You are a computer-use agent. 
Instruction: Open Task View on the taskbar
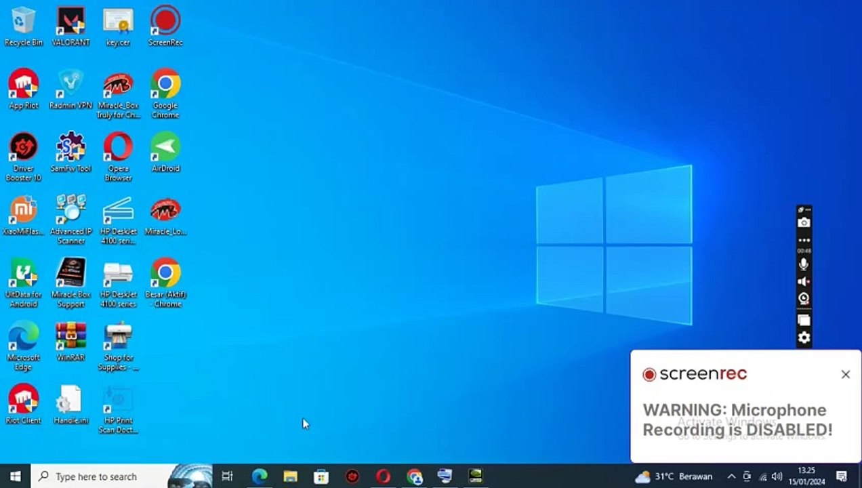click(x=227, y=476)
